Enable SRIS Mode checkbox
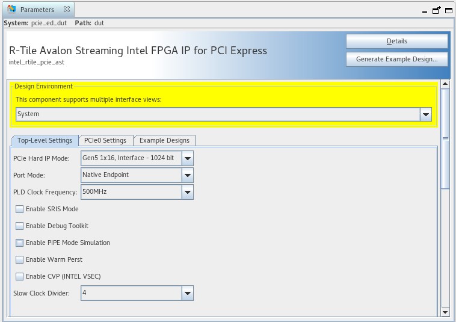456x322 pixels. 20,209
